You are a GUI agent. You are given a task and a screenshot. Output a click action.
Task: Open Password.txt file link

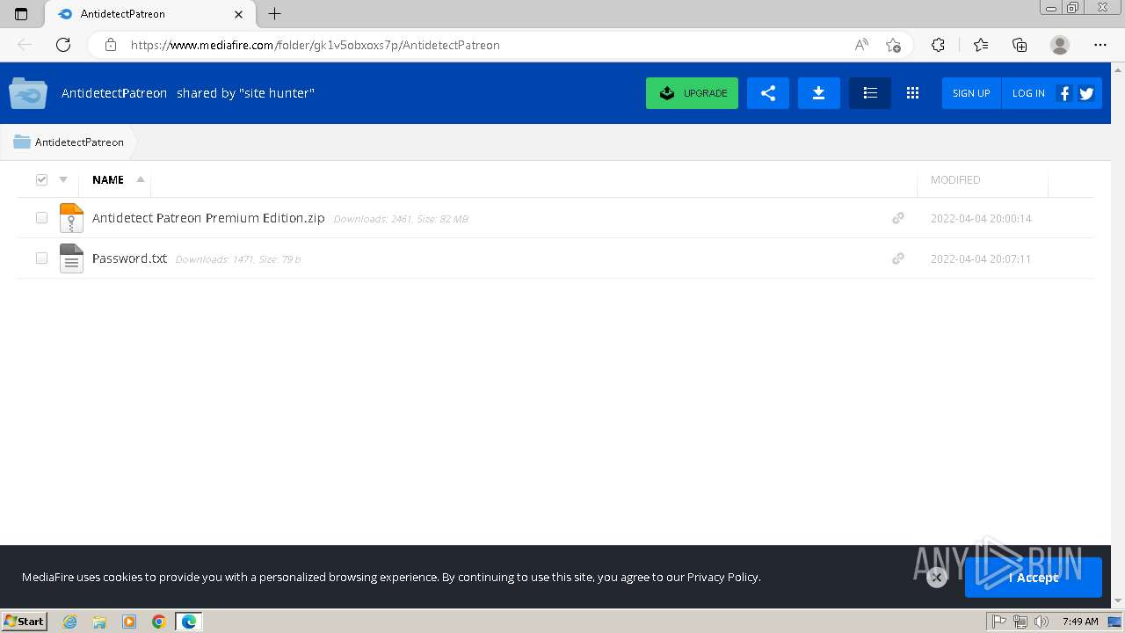click(x=129, y=258)
